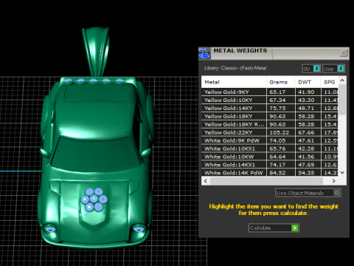Click the 105.22 grams cell
354x266 pixels.
click(280, 132)
